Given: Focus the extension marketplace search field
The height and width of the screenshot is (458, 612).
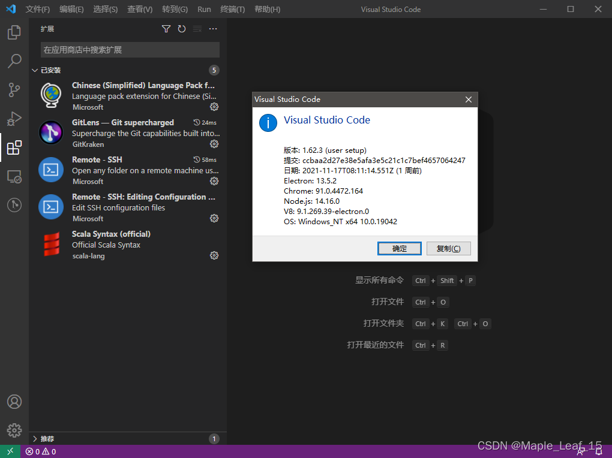Looking at the screenshot, I should [130, 50].
